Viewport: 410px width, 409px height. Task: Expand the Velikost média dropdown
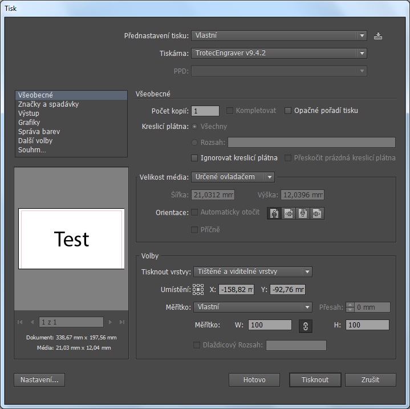tap(233, 177)
